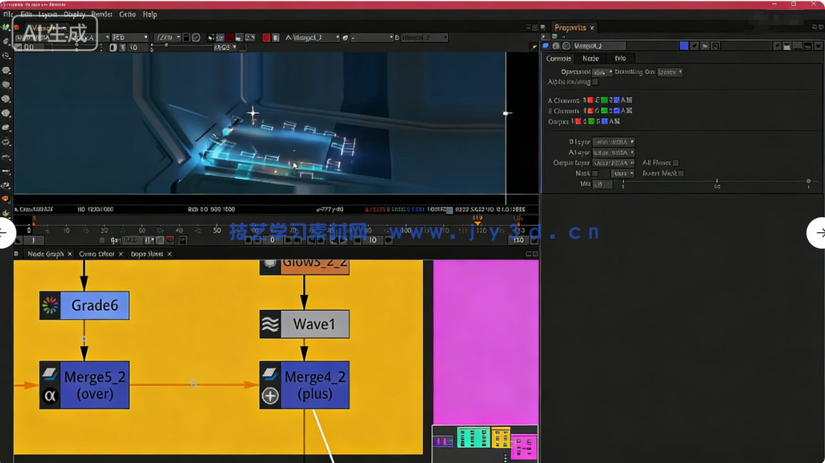Enable the All Planes checkbox

(676, 163)
